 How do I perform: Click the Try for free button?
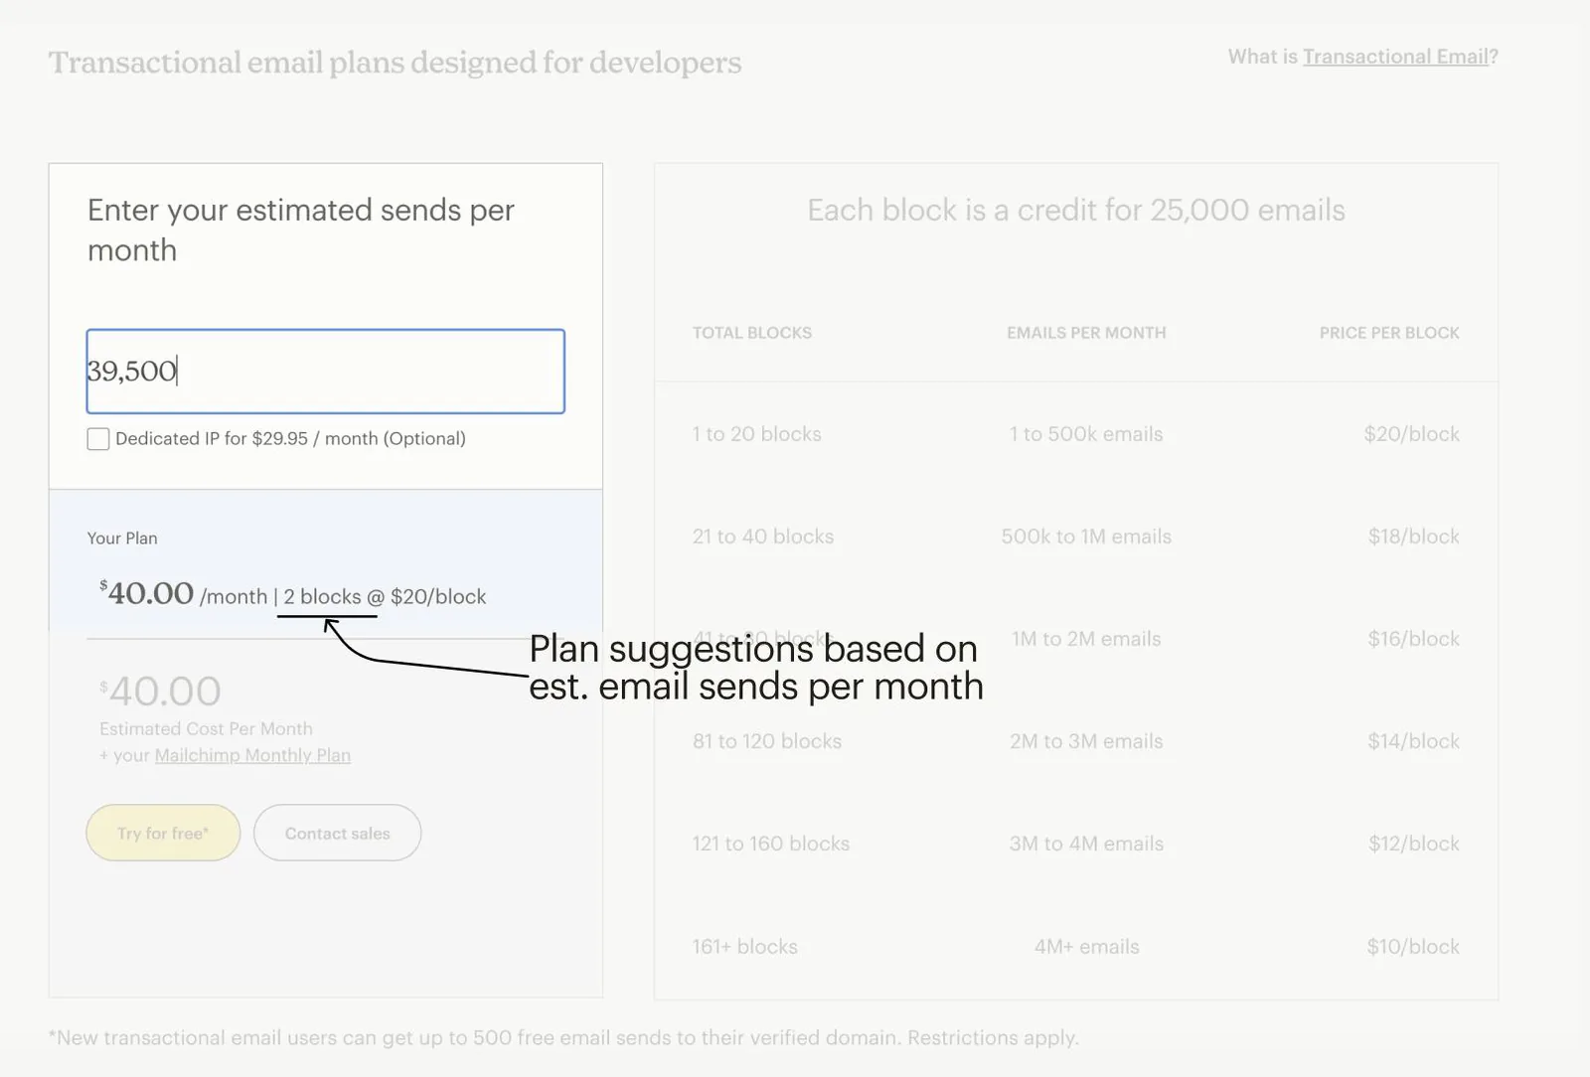pos(163,833)
